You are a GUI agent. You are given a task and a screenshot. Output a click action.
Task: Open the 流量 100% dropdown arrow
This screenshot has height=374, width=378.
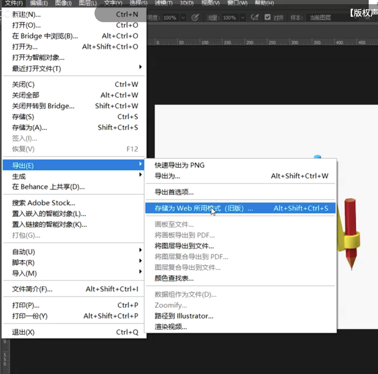(243, 18)
